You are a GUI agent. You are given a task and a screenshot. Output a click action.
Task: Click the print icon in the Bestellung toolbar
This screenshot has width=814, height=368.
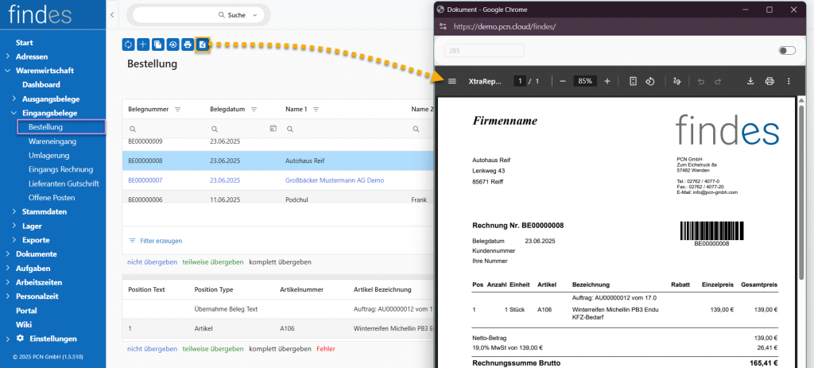pyautogui.click(x=188, y=45)
